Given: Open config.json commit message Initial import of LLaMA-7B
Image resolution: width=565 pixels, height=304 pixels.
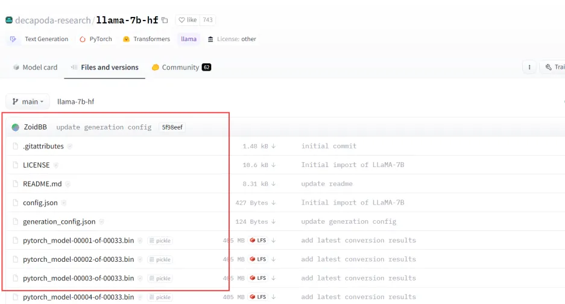Looking at the screenshot, I should point(353,203).
